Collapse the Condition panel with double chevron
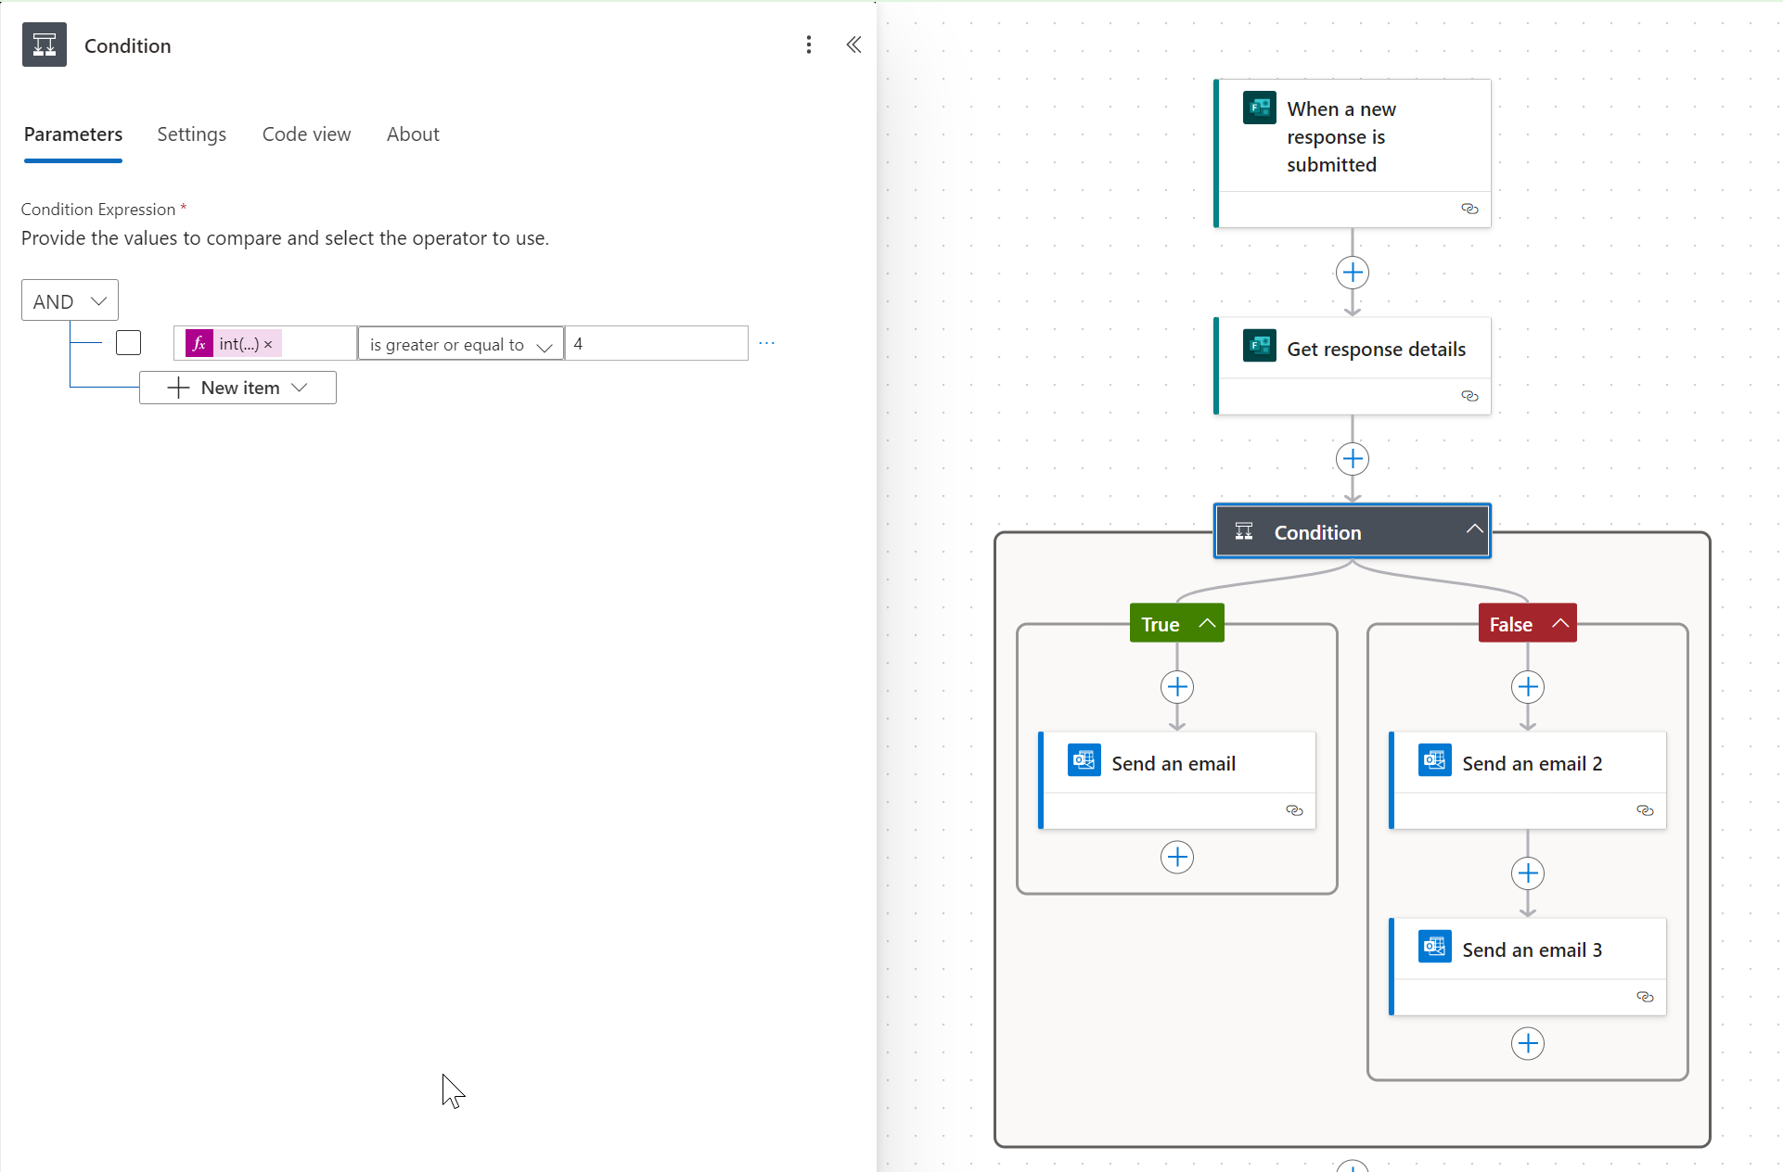This screenshot has width=1783, height=1172. [x=853, y=45]
